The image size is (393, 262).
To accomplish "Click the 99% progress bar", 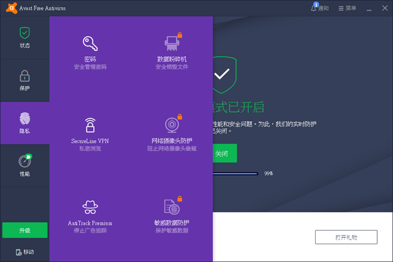I will tap(235, 174).
